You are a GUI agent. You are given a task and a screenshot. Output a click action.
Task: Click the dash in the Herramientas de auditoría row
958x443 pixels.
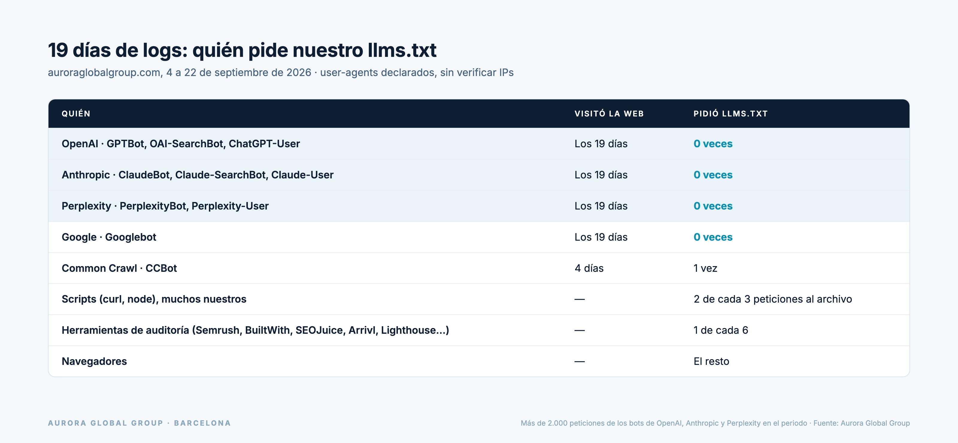580,330
